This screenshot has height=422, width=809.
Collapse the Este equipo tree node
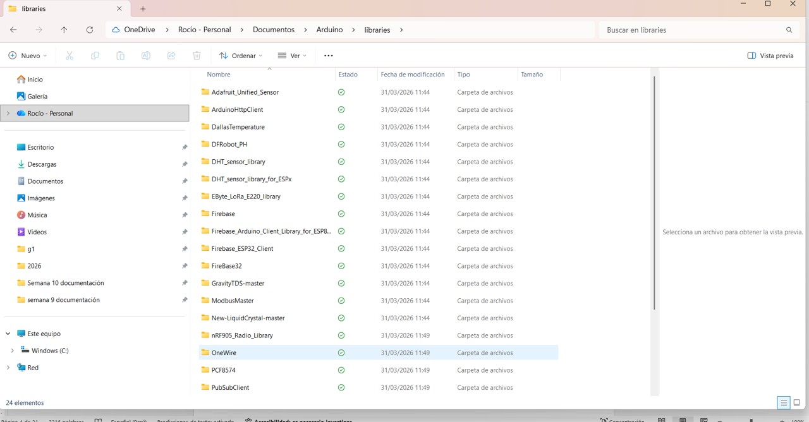[x=8, y=334]
